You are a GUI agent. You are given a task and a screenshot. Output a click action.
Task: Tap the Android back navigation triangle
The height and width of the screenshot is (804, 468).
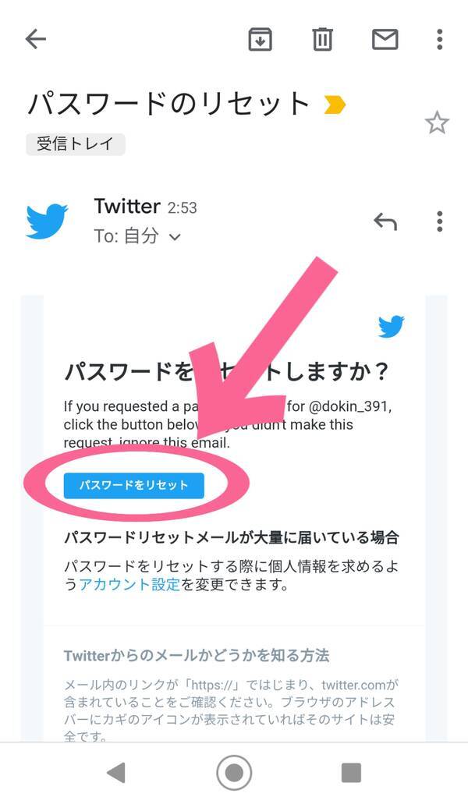(x=116, y=772)
